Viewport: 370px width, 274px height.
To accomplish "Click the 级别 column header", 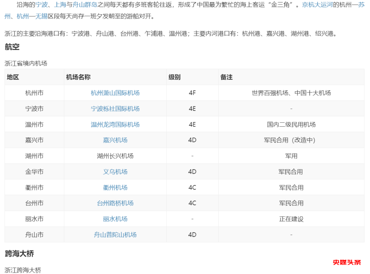I will point(175,77).
